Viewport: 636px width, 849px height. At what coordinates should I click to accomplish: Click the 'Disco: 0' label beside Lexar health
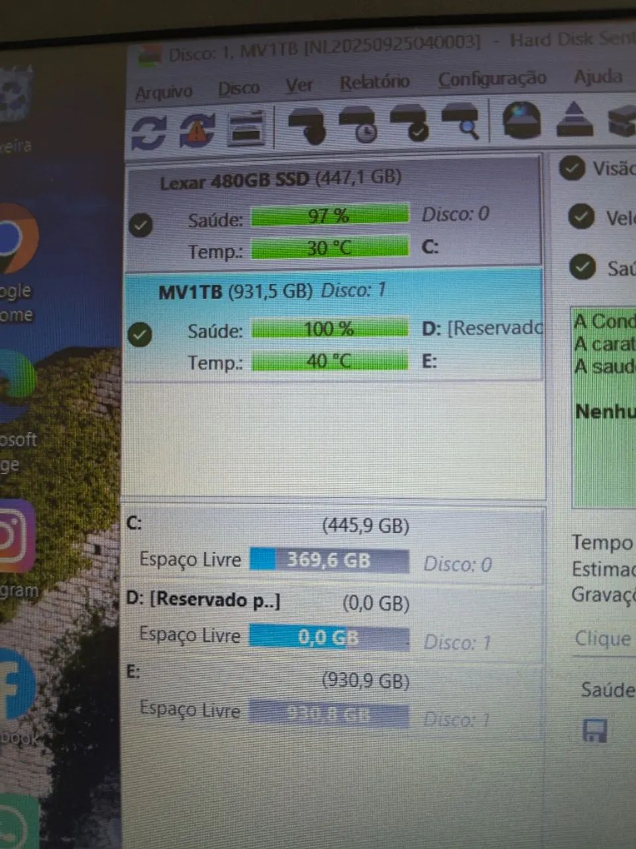(x=455, y=214)
